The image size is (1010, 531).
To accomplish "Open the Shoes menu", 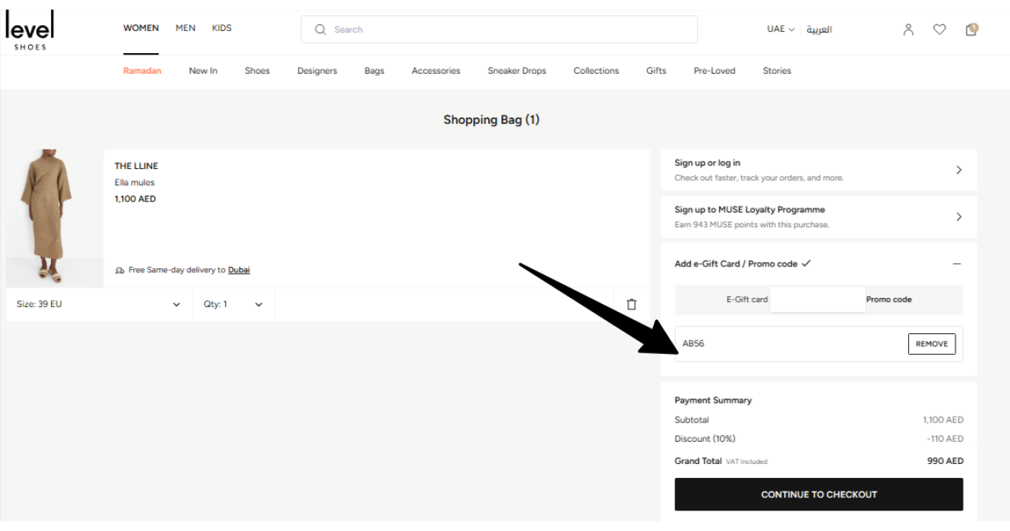I will [x=257, y=71].
